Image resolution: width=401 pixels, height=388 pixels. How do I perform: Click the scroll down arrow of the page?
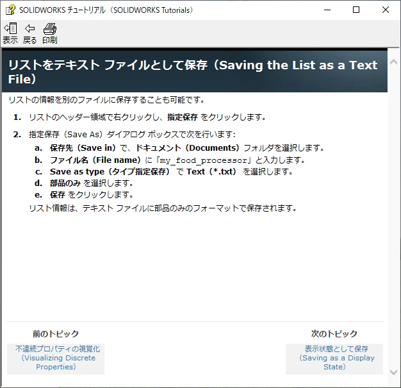pyautogui.click(x=393, y=372)
